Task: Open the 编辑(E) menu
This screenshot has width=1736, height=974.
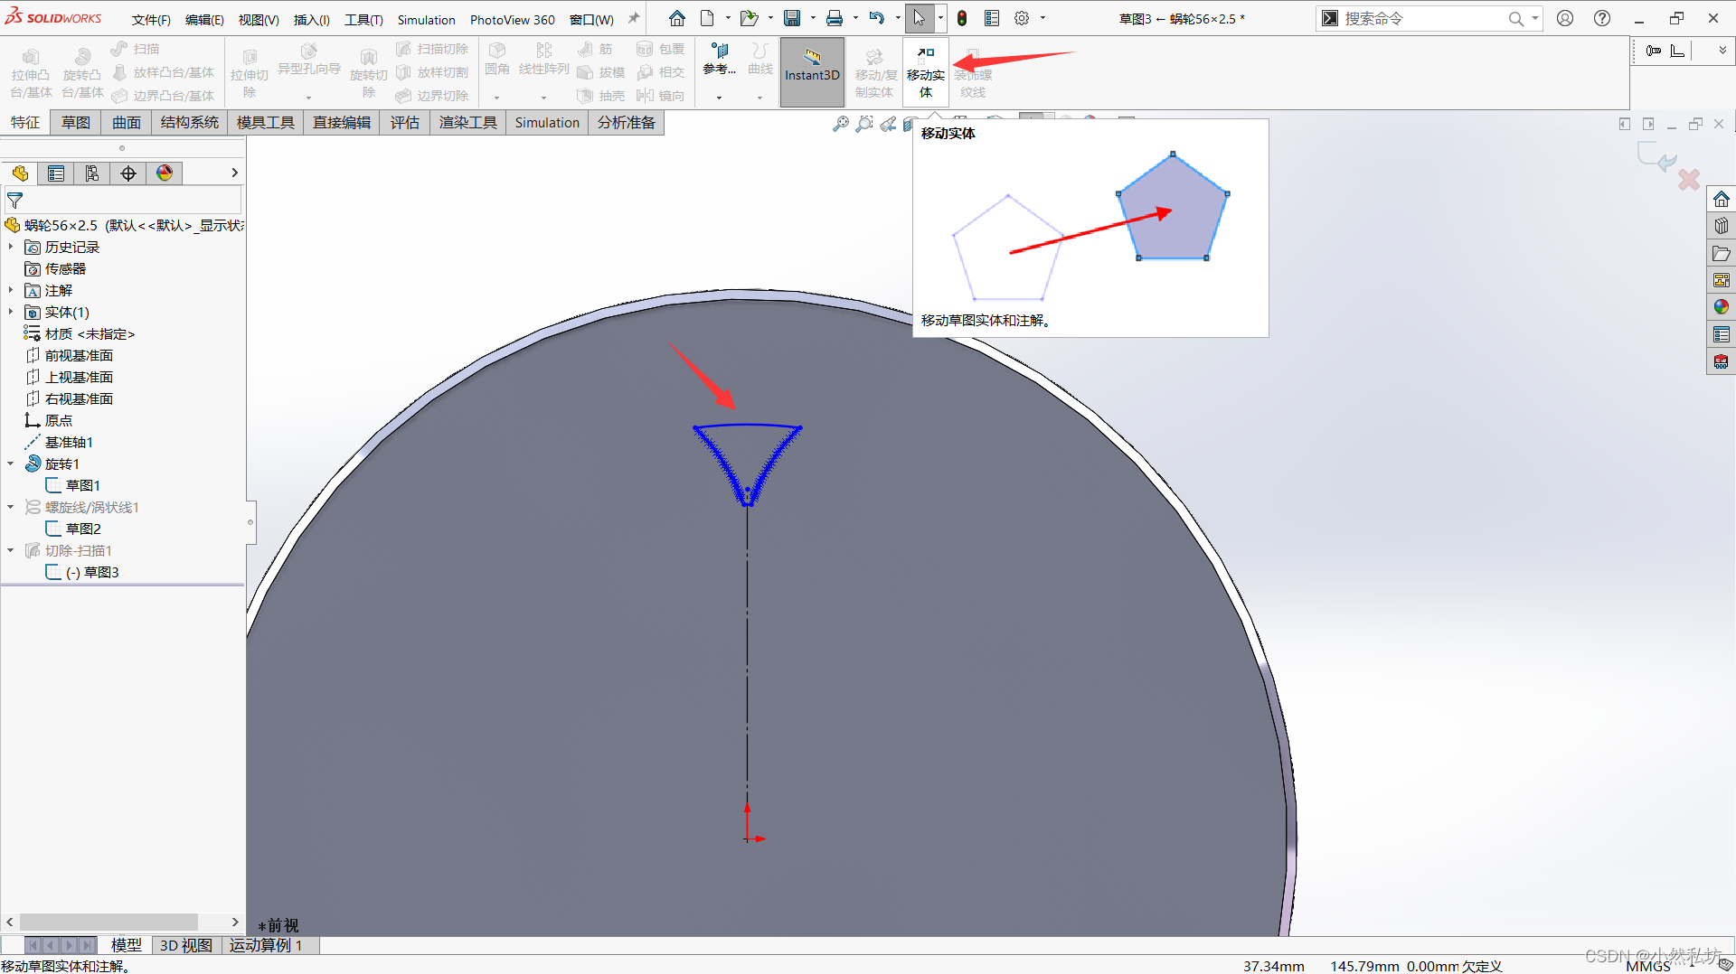Action: tap(204, 20)
